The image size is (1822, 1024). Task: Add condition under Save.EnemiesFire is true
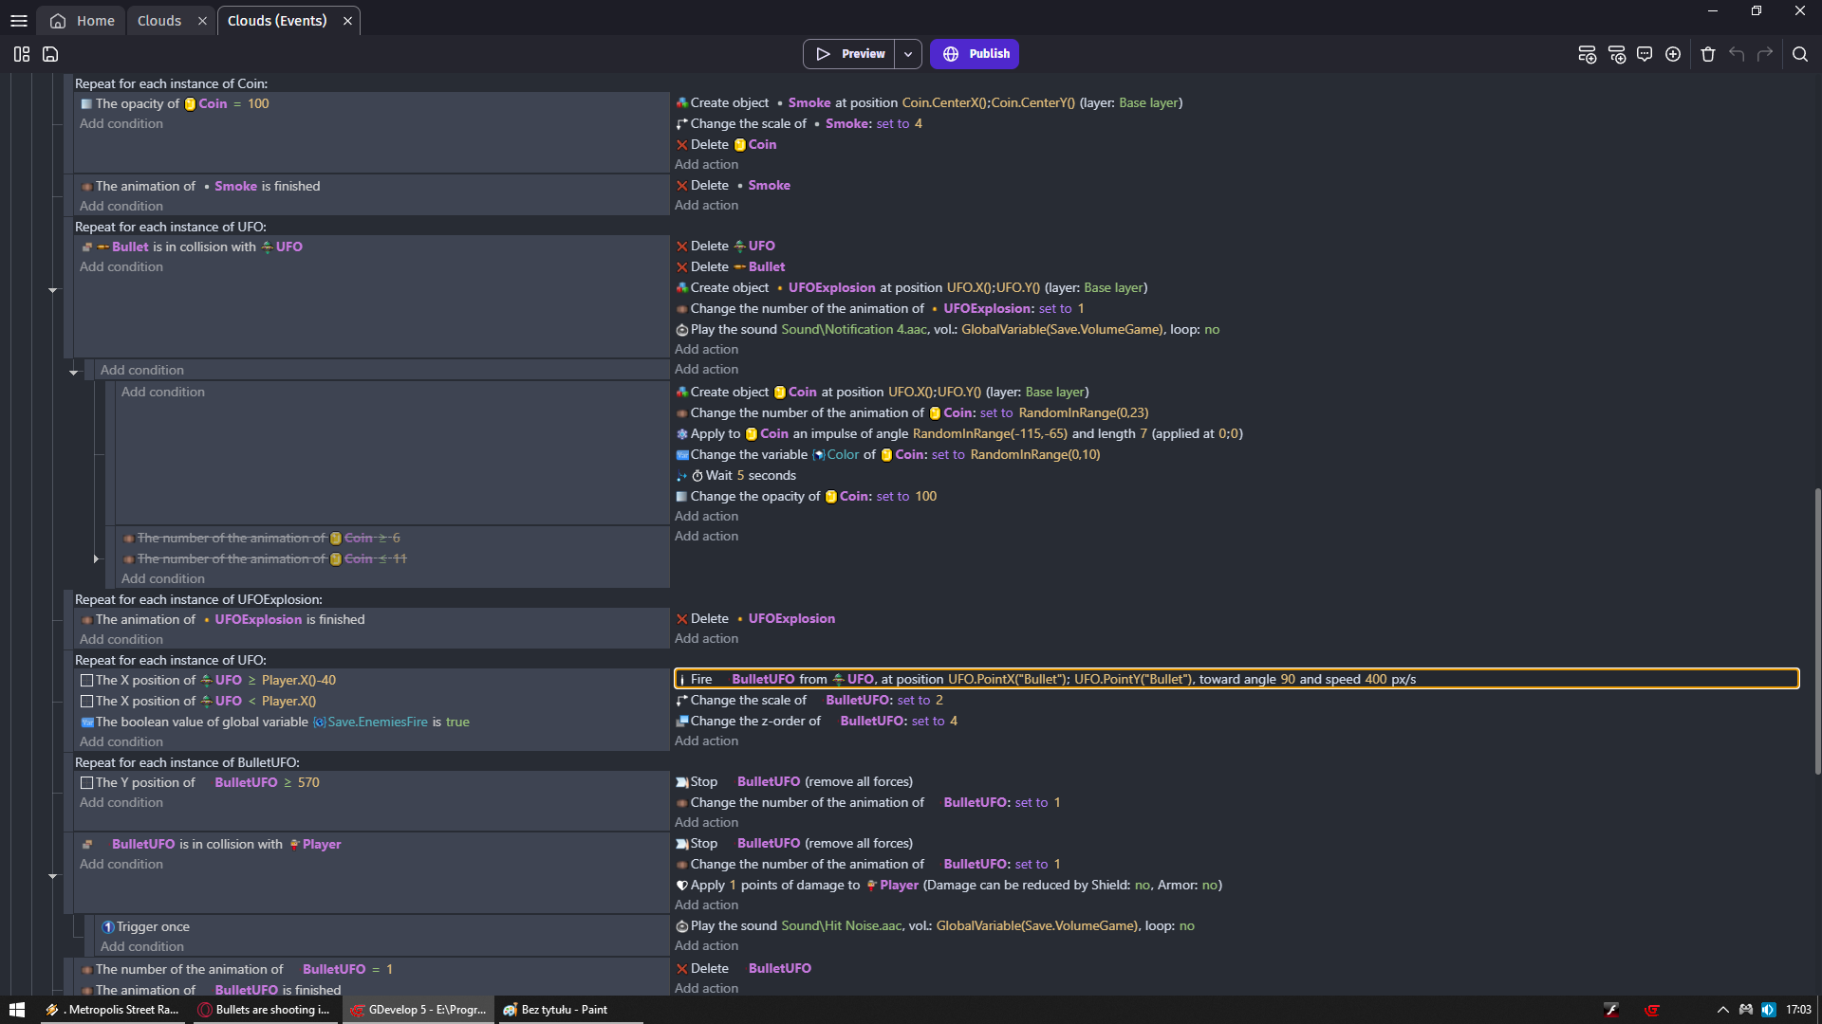tap(121, 742)
